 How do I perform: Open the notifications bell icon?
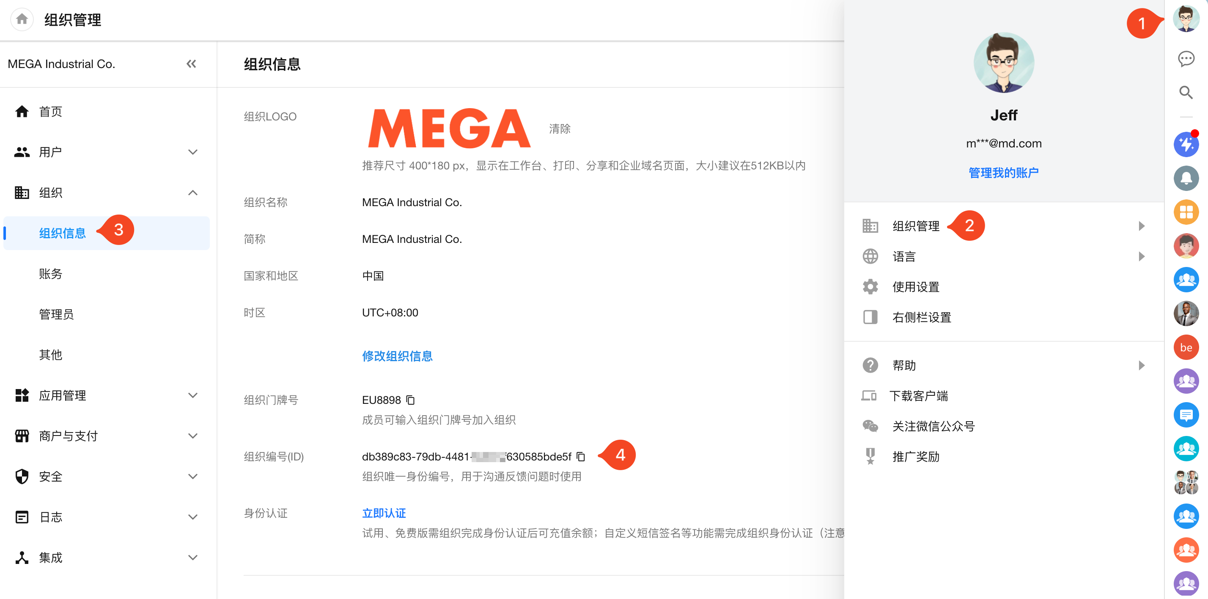point(1186,178)
